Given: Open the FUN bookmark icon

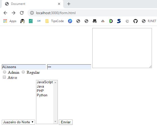Looking at the screenshot, I should point(39,21).
